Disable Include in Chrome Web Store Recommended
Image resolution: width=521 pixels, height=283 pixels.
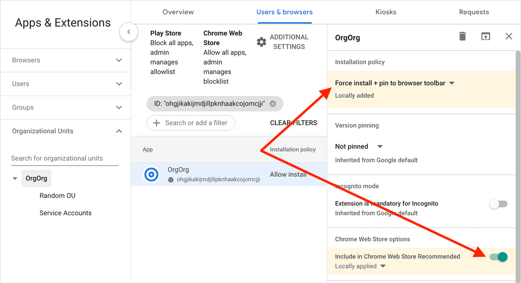(x=498, y=257)
